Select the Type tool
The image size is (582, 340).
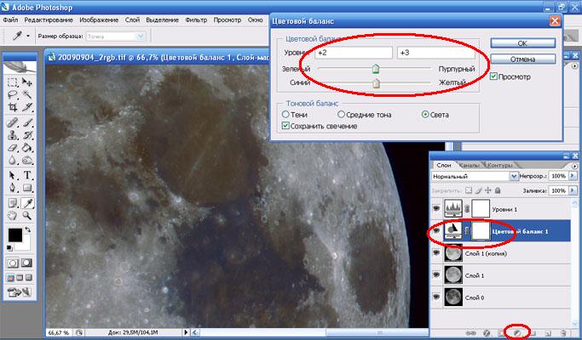(27, 175)
